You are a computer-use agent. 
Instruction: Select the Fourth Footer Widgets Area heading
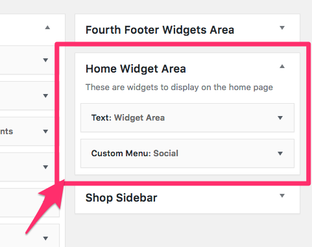(160, 30)
